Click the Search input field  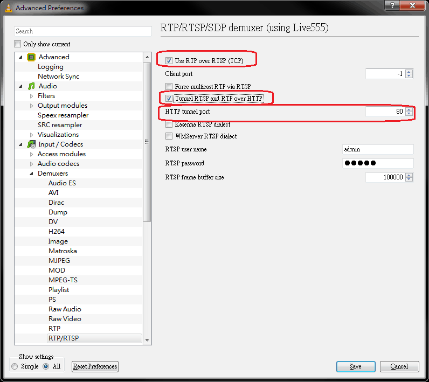pyautogui.click(x=83, y=31)
